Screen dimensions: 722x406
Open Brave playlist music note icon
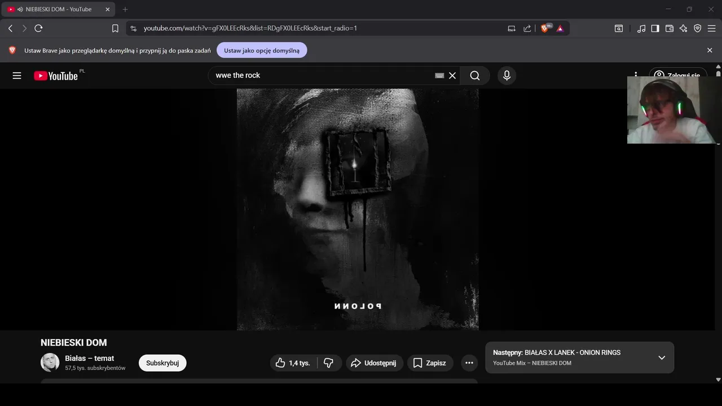[641, 28]
